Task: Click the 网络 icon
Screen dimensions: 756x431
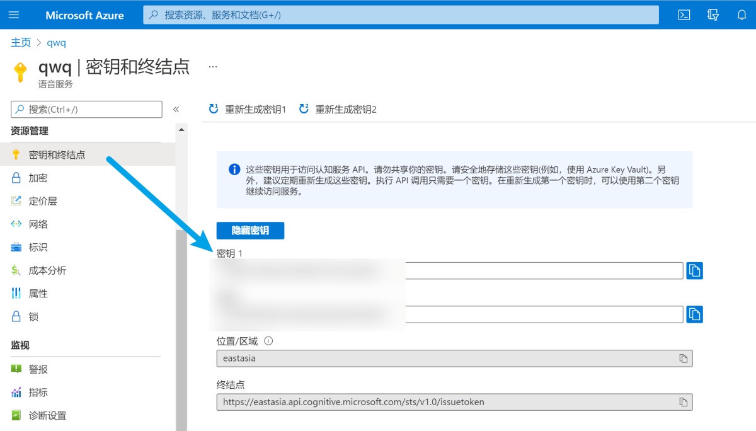Action: pyautogui.click(x=16, y=224)
